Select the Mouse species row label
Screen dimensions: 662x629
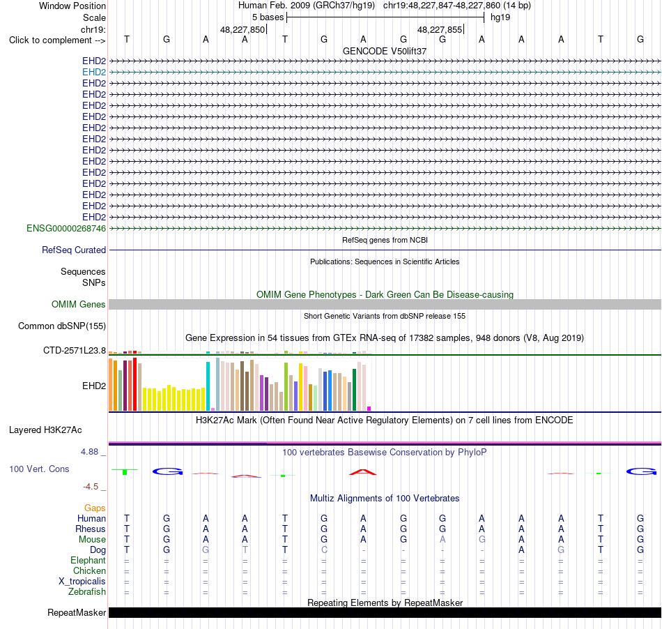pyautogui.click(x=92, y=540)
